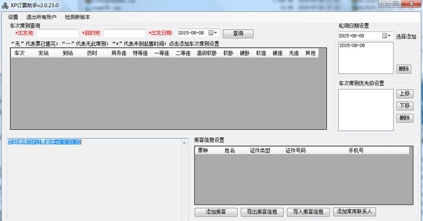This screenshot has height=221, width=423.
Task: Click the priority list box in 车次席别优先级设置
Action: (366, 110)
